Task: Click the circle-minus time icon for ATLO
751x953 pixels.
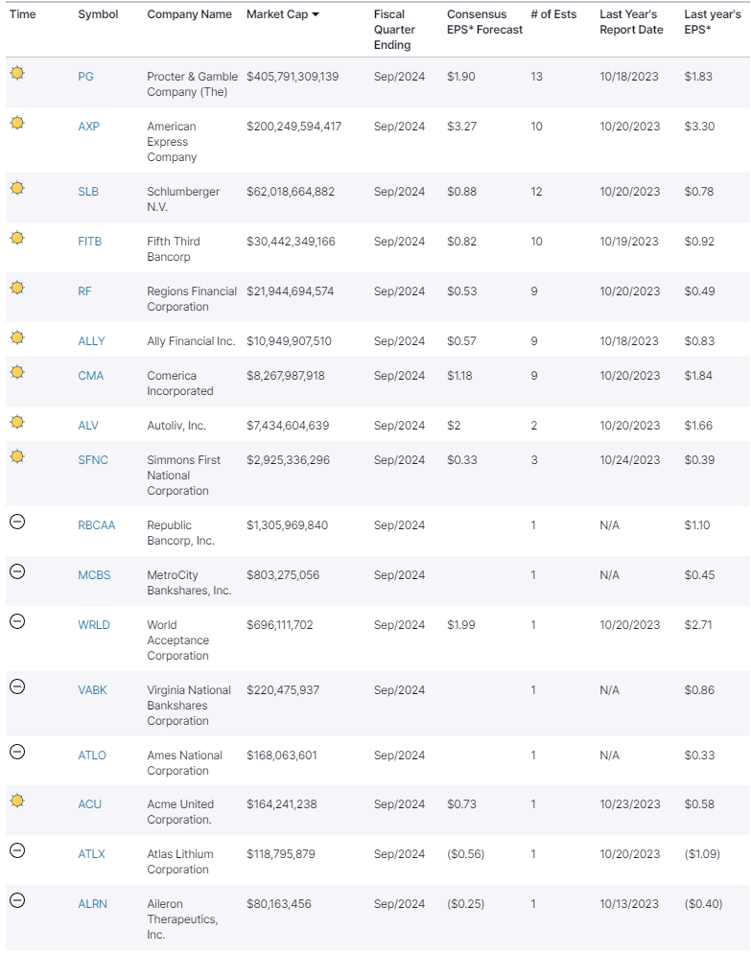Action: point(17,752)
